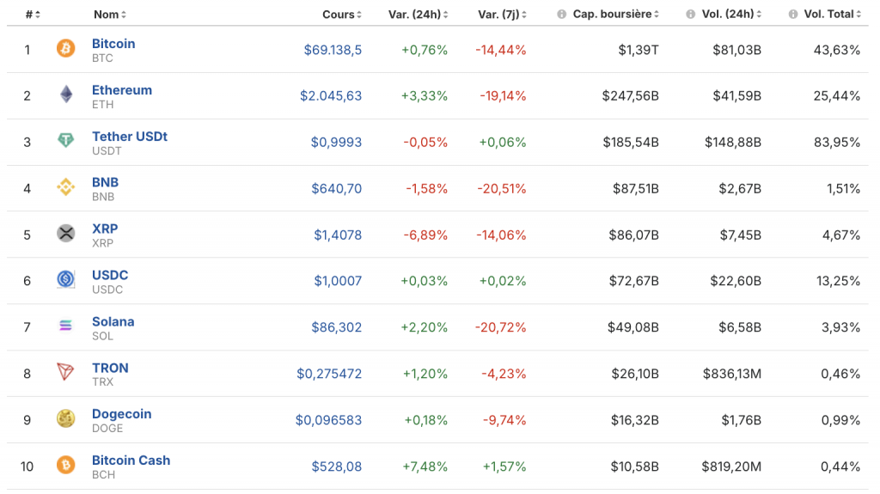Screen dimensions: 880x494
Task: Open the Ethereum name link
Action: 122,90
